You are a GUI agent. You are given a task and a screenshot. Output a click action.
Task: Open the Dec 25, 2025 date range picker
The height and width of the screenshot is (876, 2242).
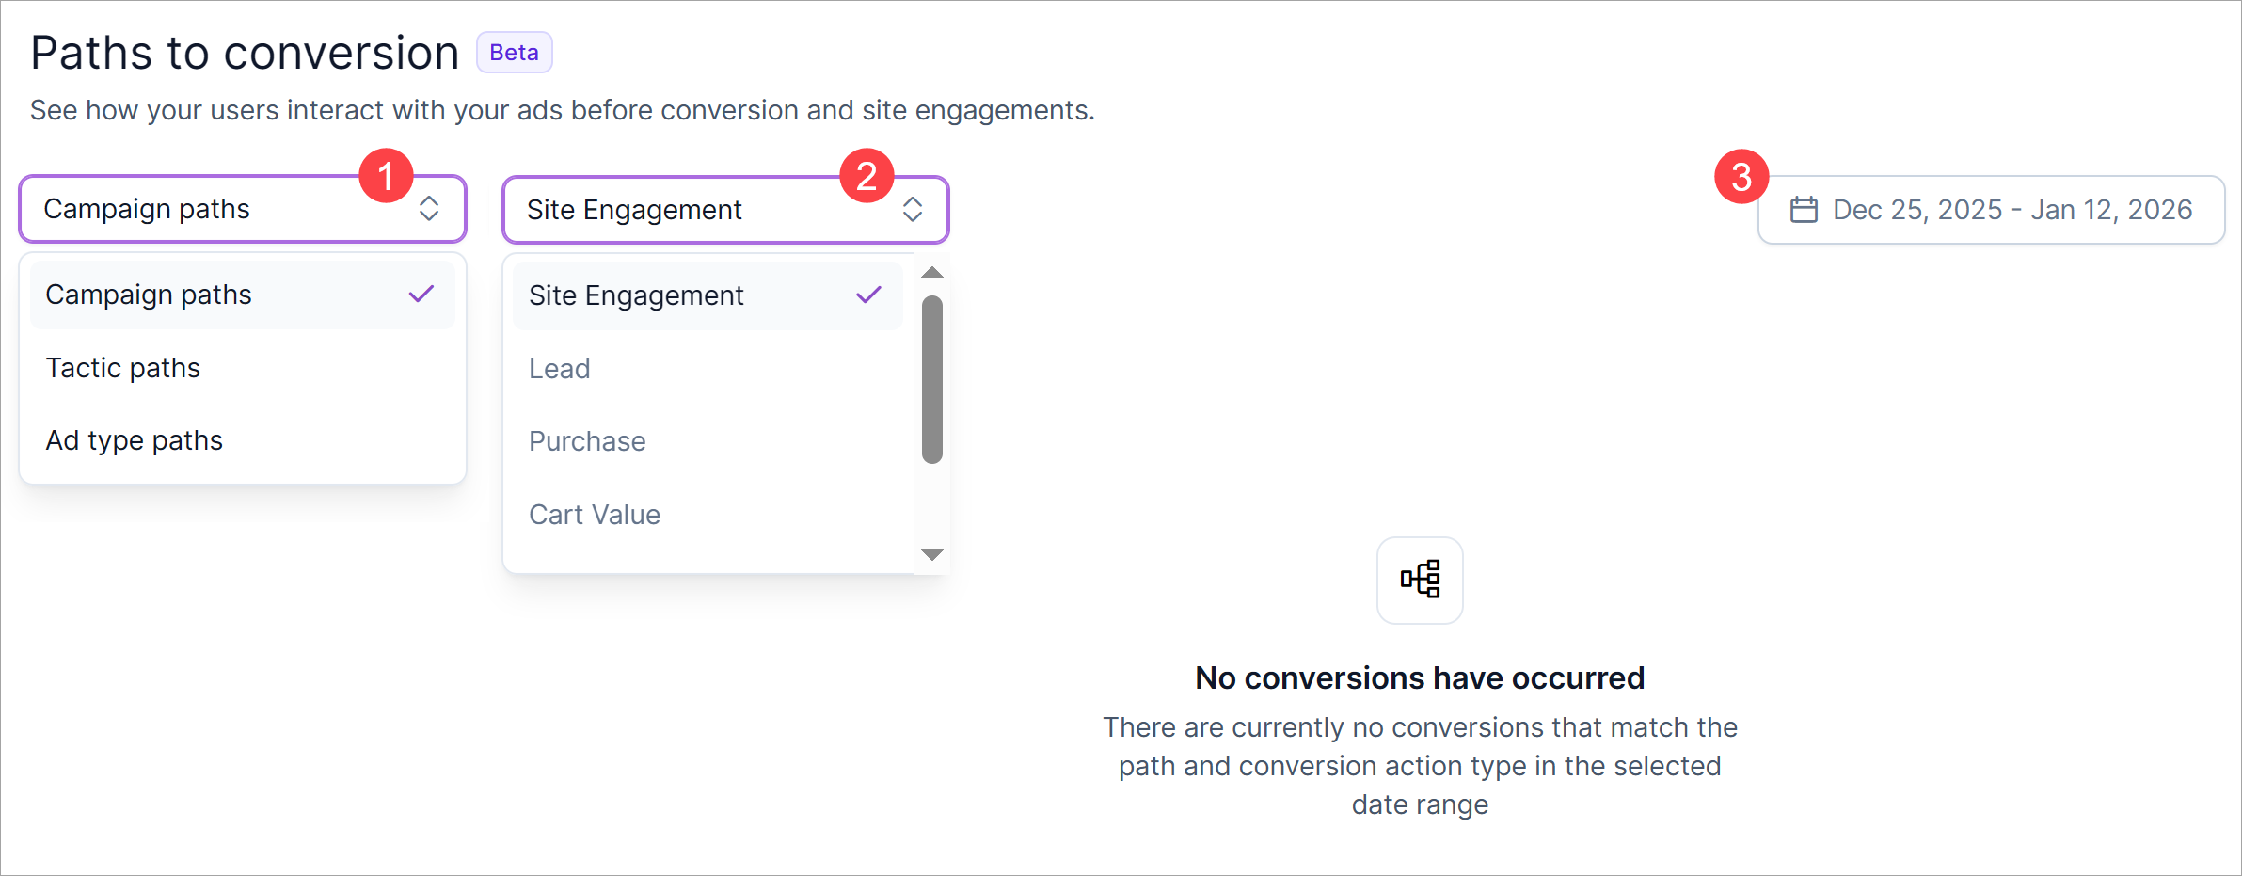click(2011, 210)
